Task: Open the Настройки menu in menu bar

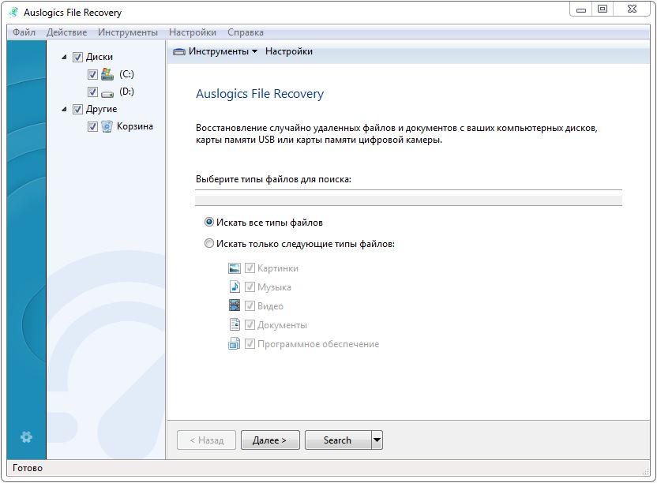Action: pyautogui.click(x=193, y=32)
